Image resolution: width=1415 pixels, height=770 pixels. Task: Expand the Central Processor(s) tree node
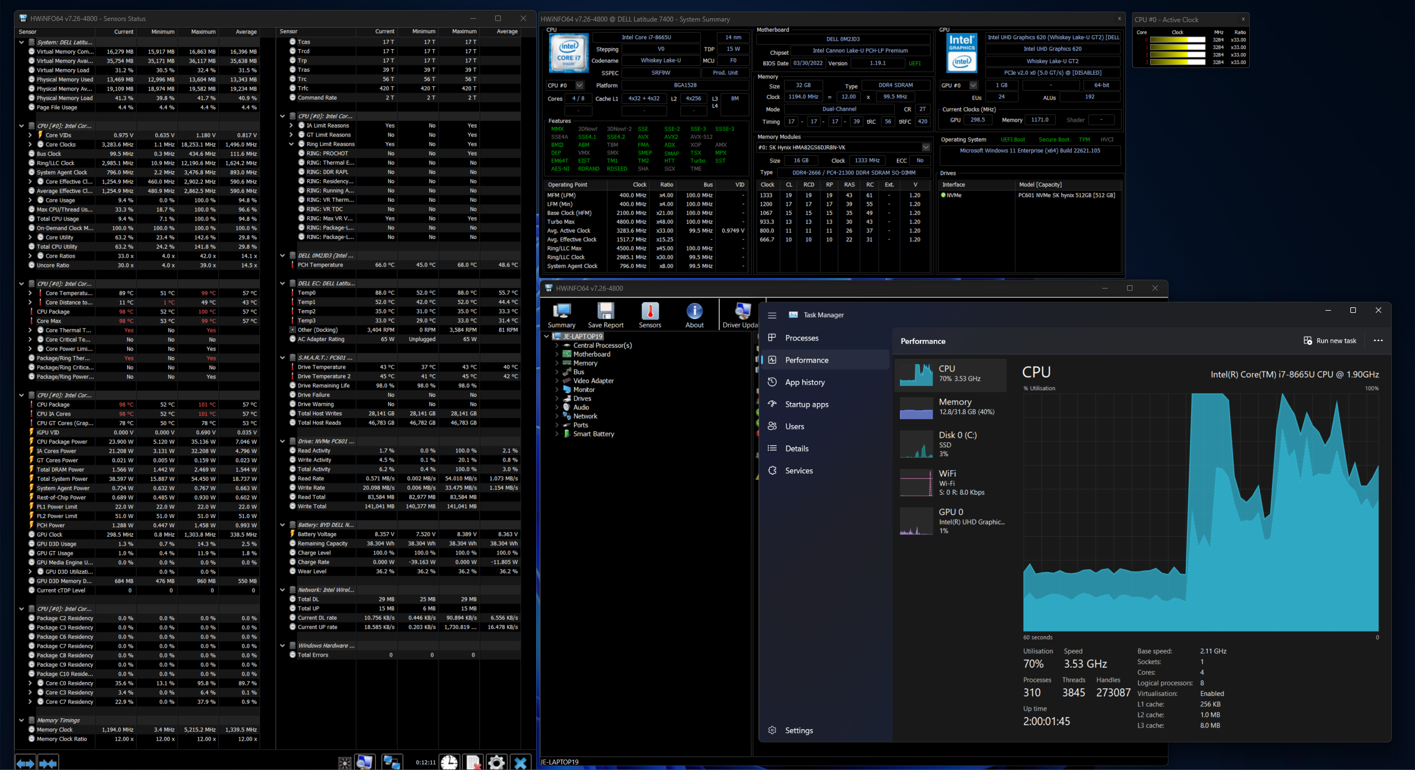coord(557,345)
